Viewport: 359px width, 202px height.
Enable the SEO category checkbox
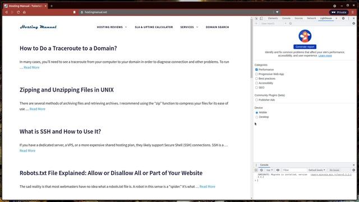click(256, 88)
